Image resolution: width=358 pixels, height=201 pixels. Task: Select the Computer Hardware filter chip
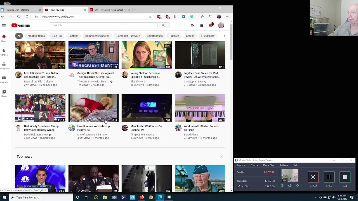click(128, 36)
